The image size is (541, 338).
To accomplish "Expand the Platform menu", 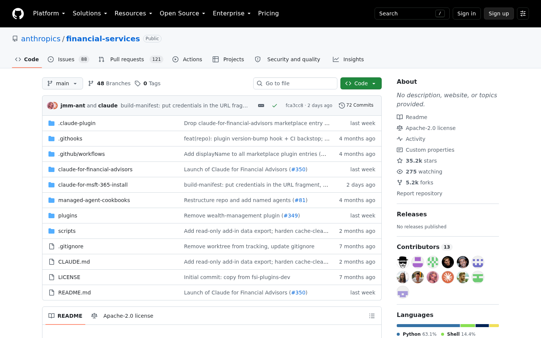I will click(x=49, y=14).
